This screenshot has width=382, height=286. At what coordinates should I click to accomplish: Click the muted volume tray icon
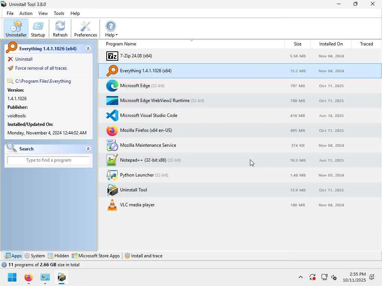[x=334, y=277]
